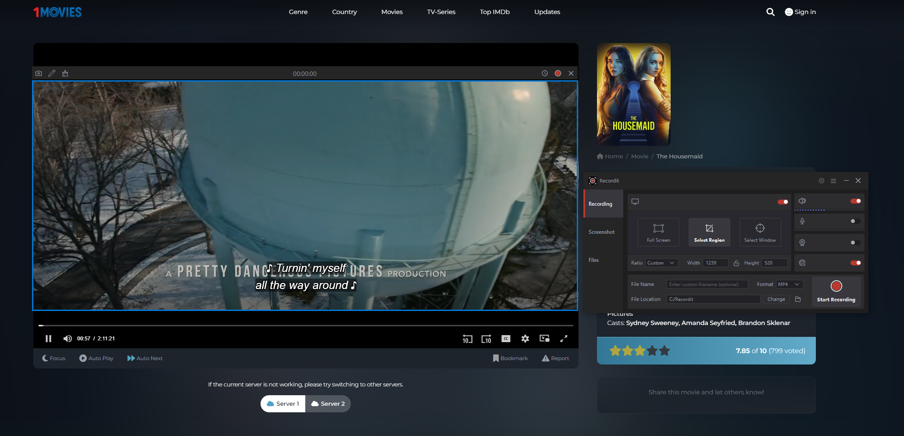Open the Recordit hamburger menu
904x436 pixels.
point(833,181)
